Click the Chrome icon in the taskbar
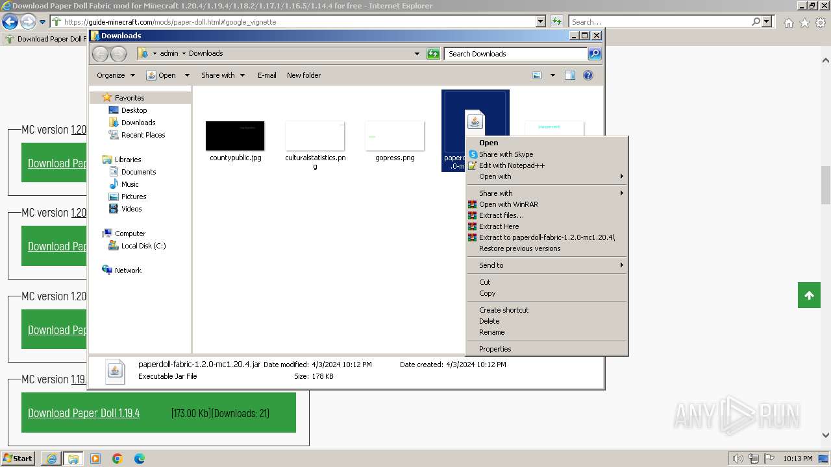 pos(118,459)
